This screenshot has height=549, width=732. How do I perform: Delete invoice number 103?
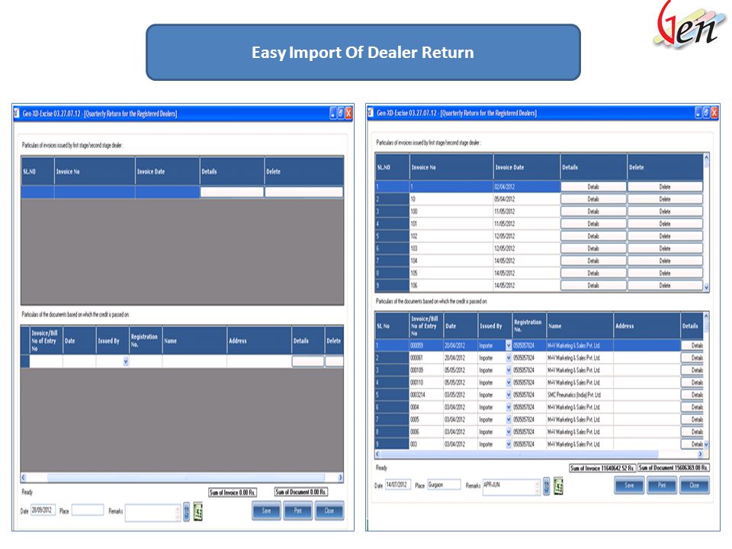665,249
